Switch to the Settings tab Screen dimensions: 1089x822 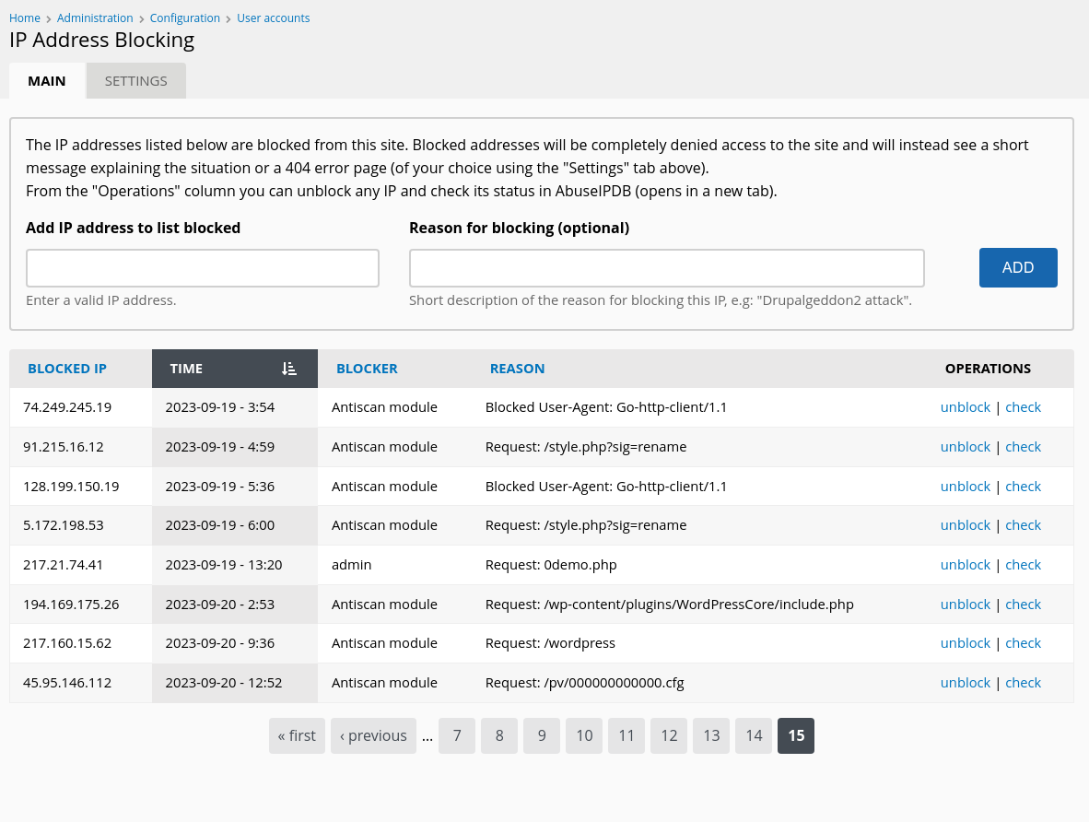click(136, 80)
